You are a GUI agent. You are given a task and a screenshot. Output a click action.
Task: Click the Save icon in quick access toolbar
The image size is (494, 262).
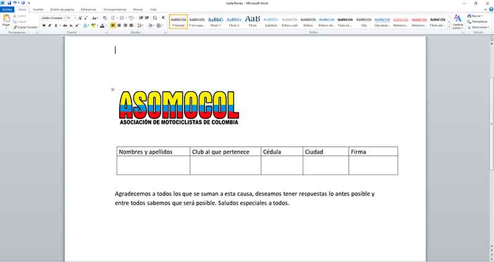click(9, 3)
